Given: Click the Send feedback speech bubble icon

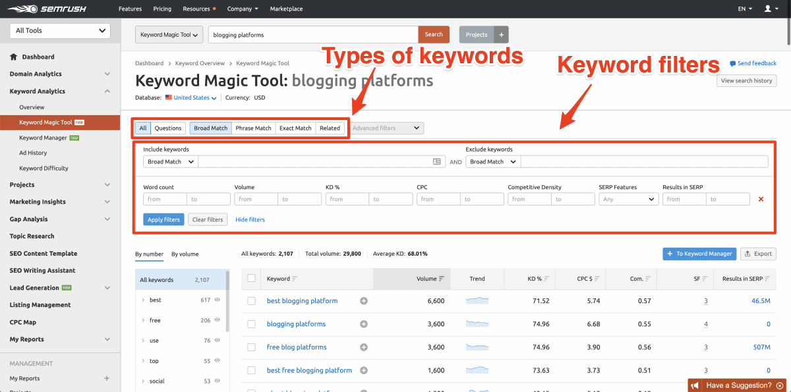Looking at the screenshot, I should pyautogui.click(x=733, y=64).
